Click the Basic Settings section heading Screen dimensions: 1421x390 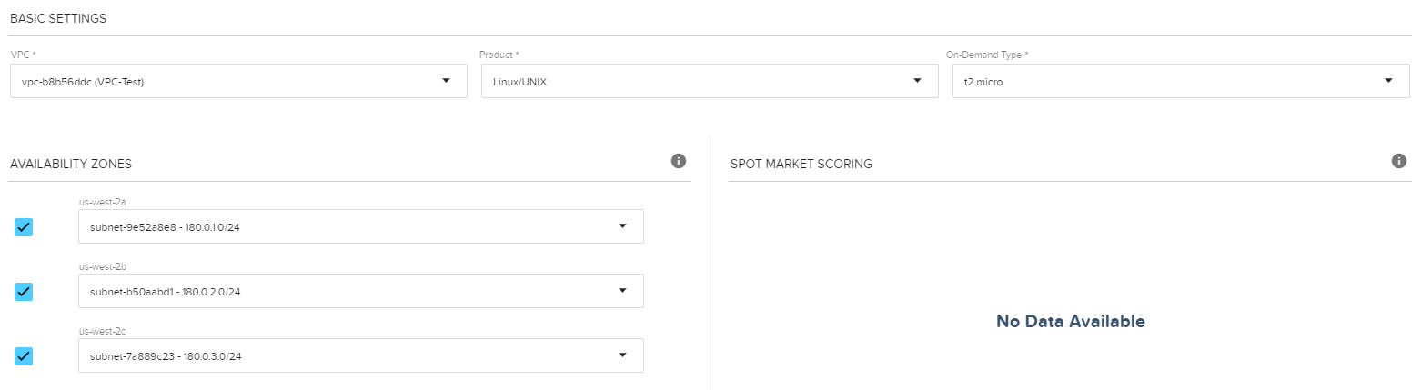point(58,19)
